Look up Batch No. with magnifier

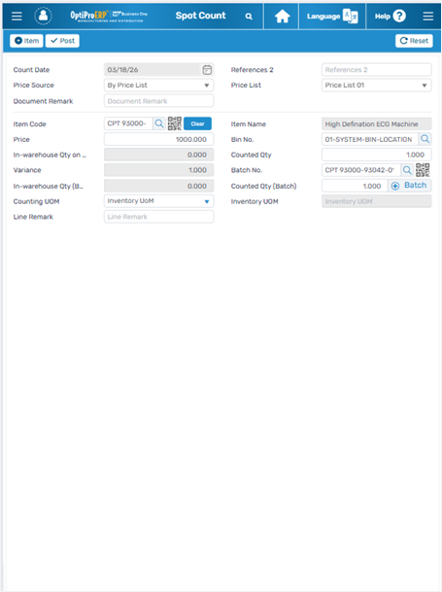pos(407,170)
